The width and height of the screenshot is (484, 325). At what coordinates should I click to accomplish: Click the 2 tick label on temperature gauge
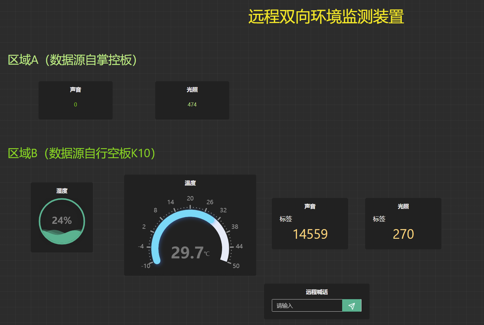click(144, 227)
